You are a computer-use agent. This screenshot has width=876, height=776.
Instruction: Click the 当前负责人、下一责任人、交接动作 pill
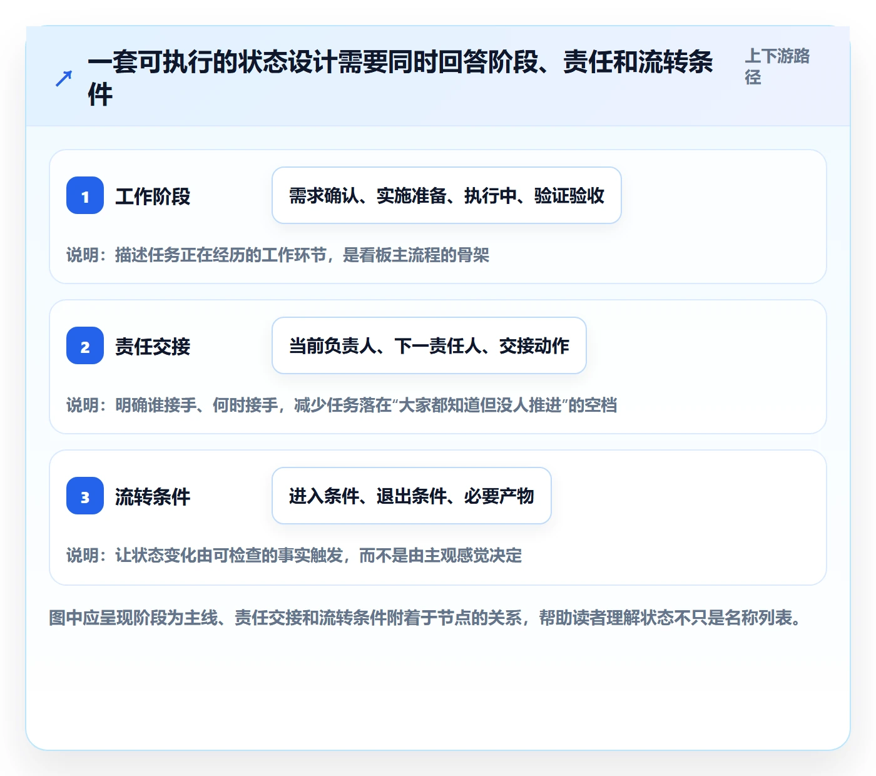coord(429,345)
